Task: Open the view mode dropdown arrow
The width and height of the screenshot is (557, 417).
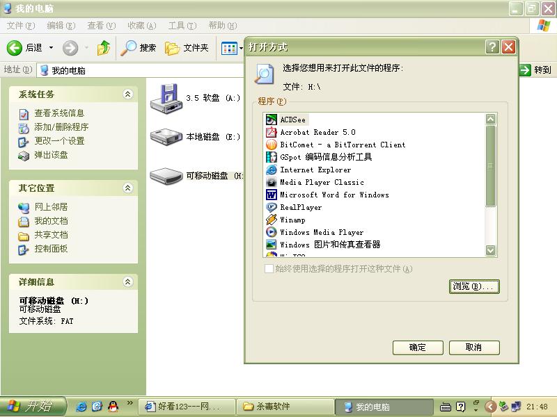Action: pos(241,48)
